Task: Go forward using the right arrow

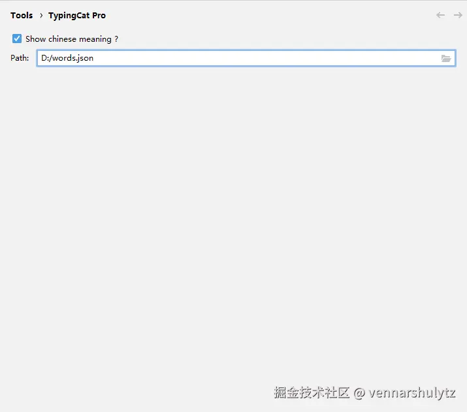Action: click(x=458, y=15)
